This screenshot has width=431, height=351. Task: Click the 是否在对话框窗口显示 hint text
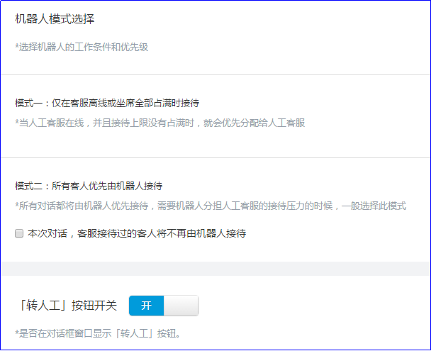pos(97,333)
